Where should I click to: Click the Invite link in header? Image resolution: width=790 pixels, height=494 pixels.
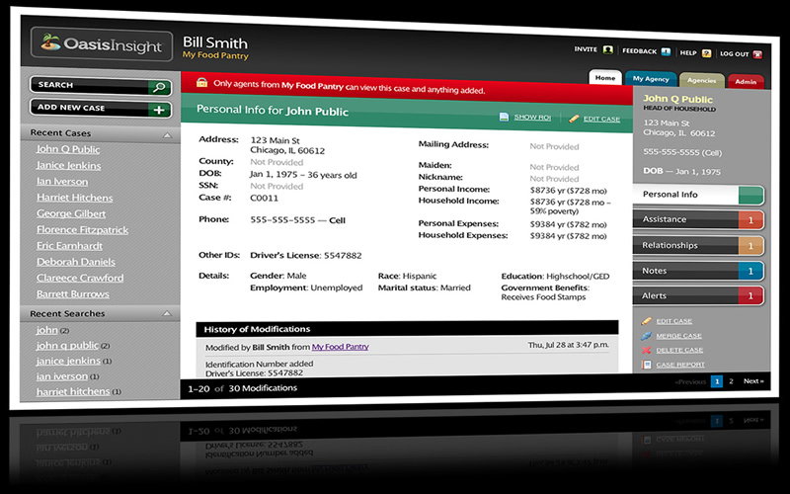(x=586, y=48)
